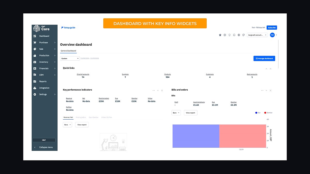Open the Bars chart type dropdown under Bills

(x=176, y=113)
